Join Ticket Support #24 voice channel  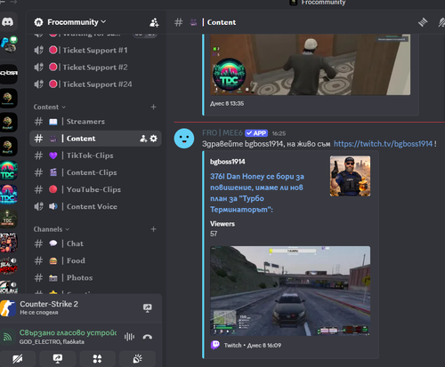coord(95,84)
